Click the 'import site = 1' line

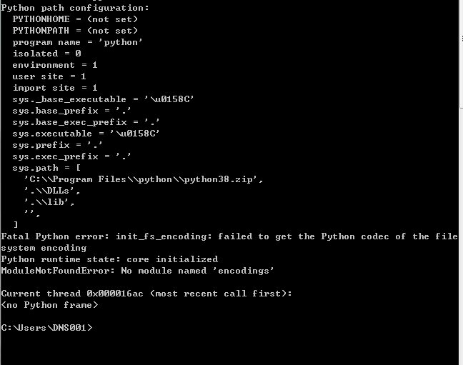[55, 88]
